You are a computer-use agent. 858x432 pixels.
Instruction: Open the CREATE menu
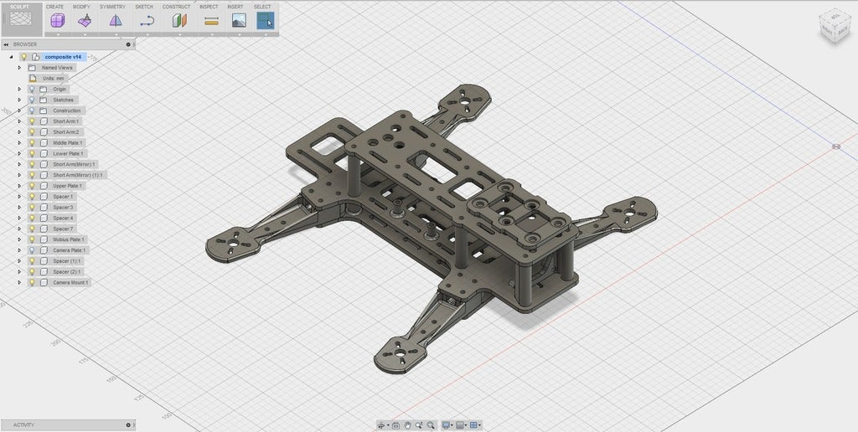click(54, 7)
